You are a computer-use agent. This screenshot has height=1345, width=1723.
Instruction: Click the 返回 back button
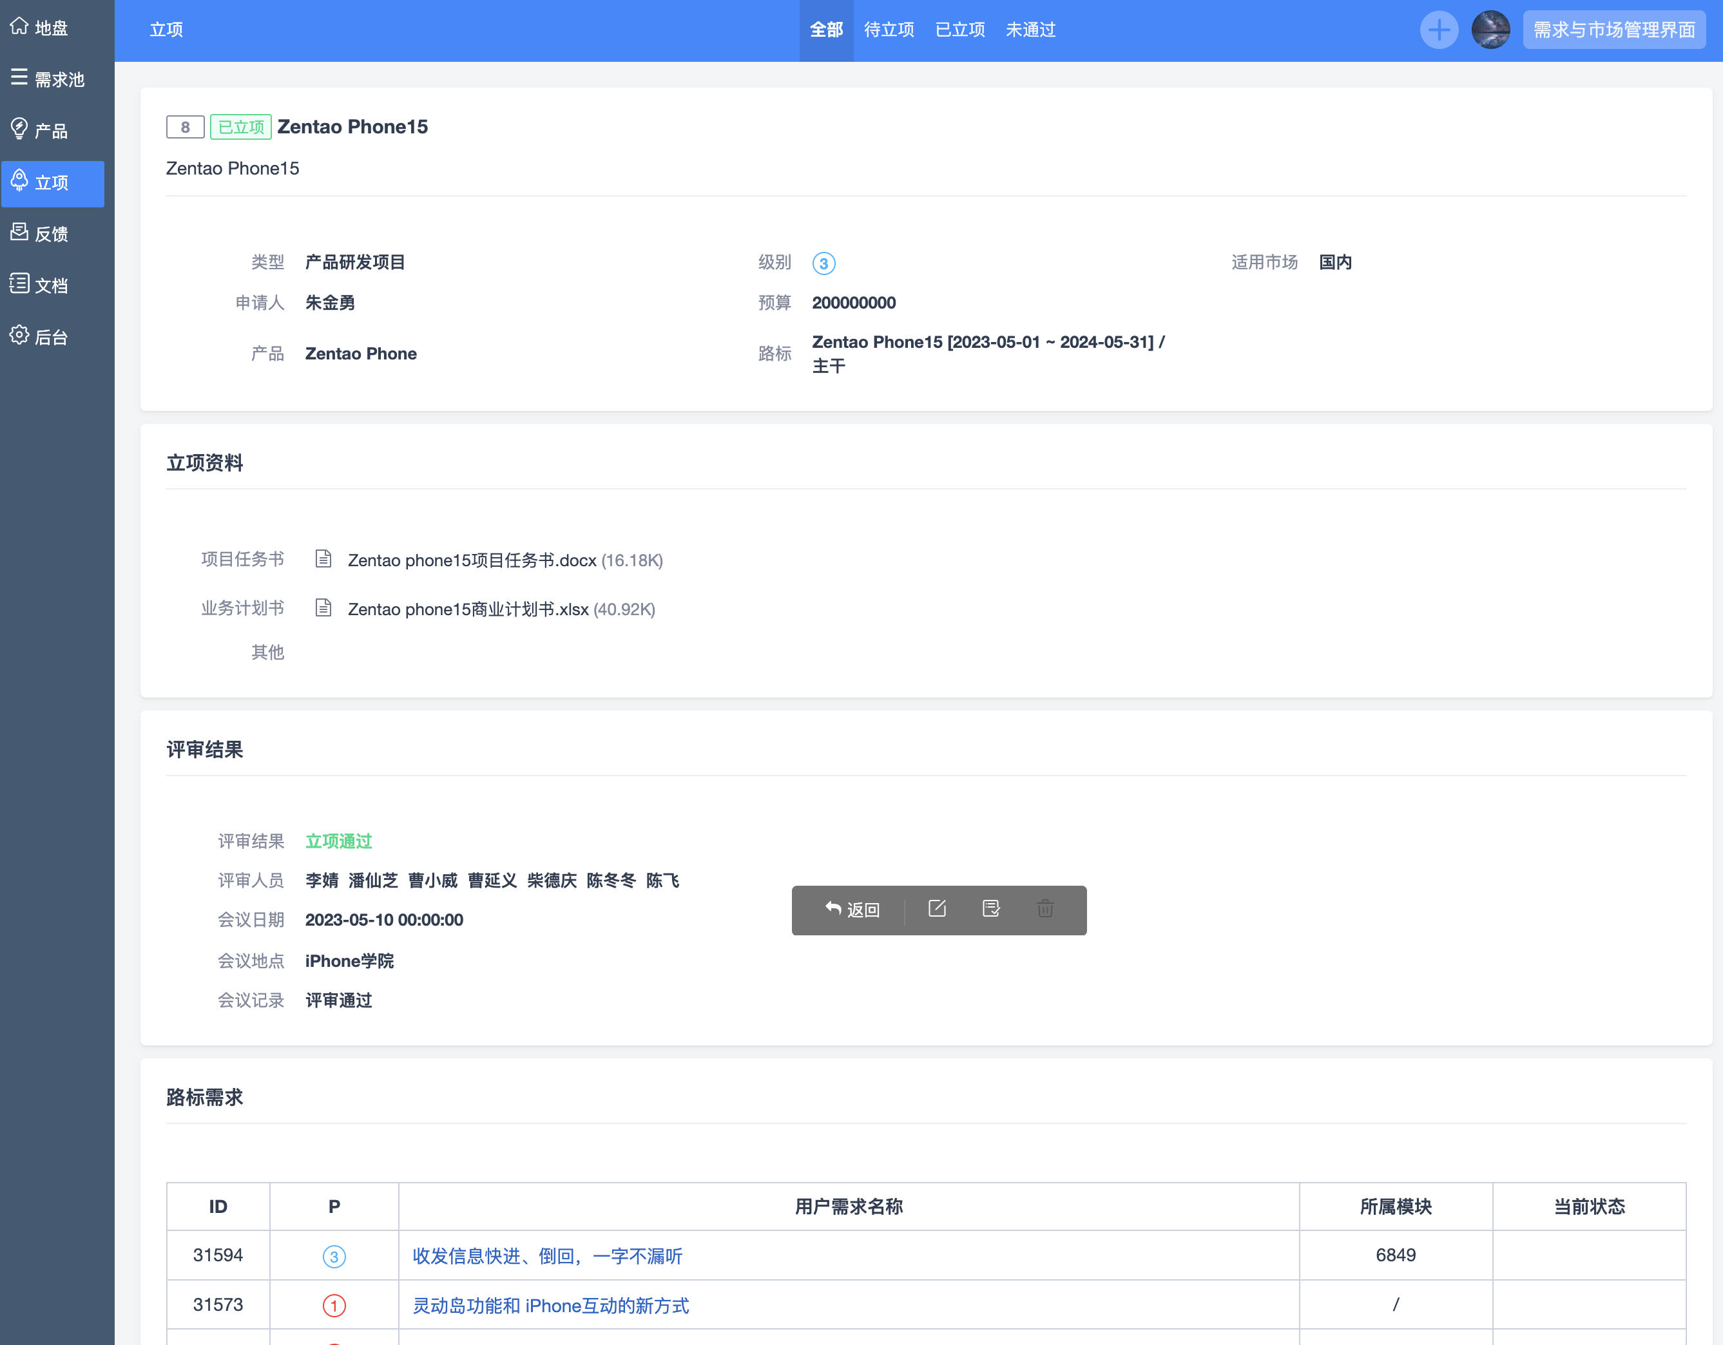coord(852,910)
